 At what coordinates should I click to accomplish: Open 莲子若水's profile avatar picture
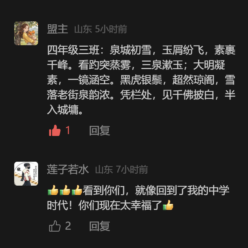pyautogui.click(x=26, y=174)
